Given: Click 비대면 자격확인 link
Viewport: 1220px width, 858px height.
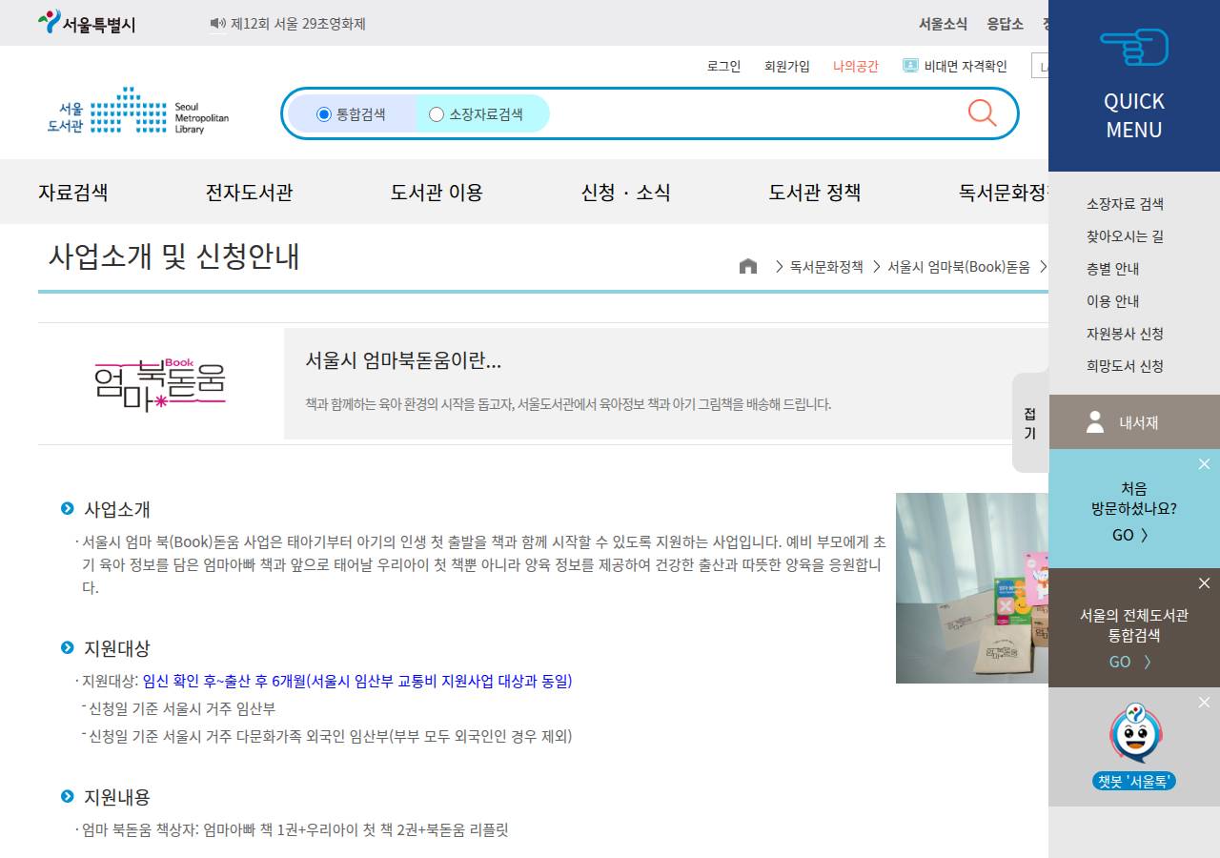Looking at the screenshot, I should click(x=966, y=66).
